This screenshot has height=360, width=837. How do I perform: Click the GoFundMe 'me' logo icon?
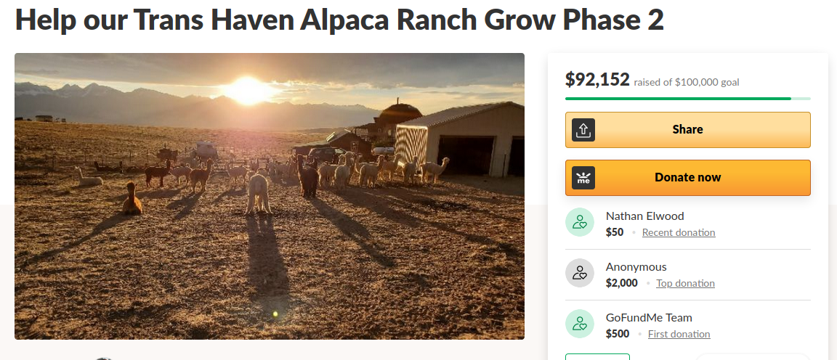click(x=583, y=178)
